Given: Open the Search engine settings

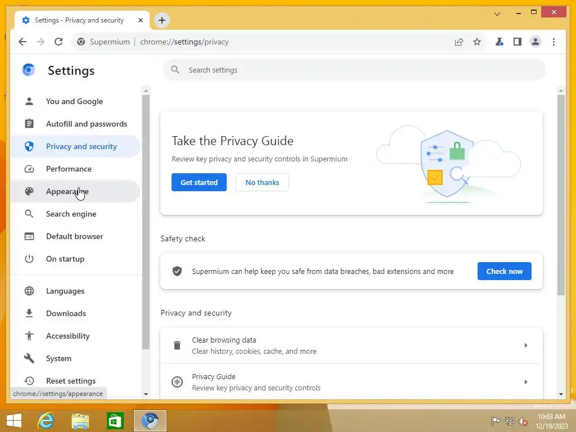Looking at the screenshot, I should click(75, 214).
